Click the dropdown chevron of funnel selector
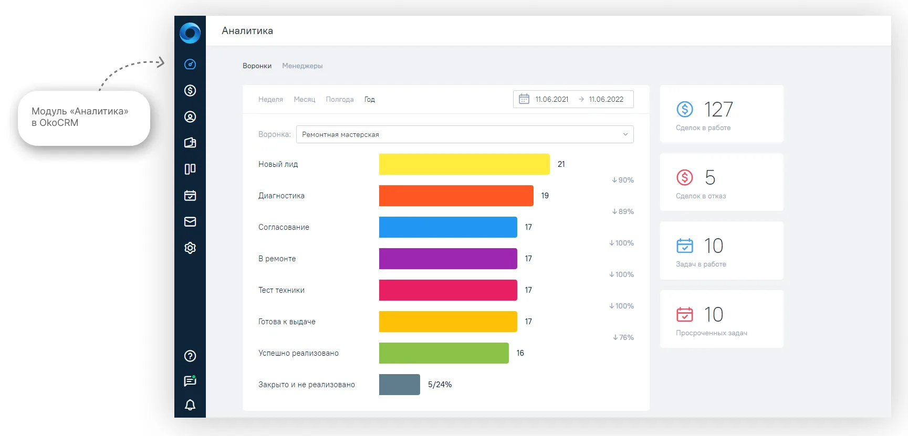 coord(625,134)
